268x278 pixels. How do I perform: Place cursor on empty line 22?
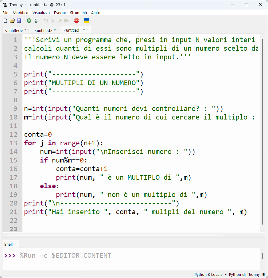click(141, 221)
